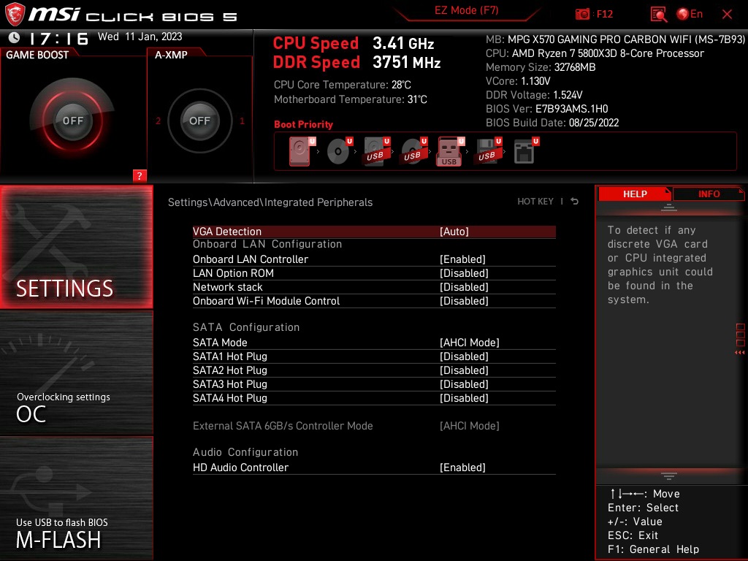Screen dimensions: 748x561
Task: Change SATA4 Hot Plug setting
Action: pos(374,398)
